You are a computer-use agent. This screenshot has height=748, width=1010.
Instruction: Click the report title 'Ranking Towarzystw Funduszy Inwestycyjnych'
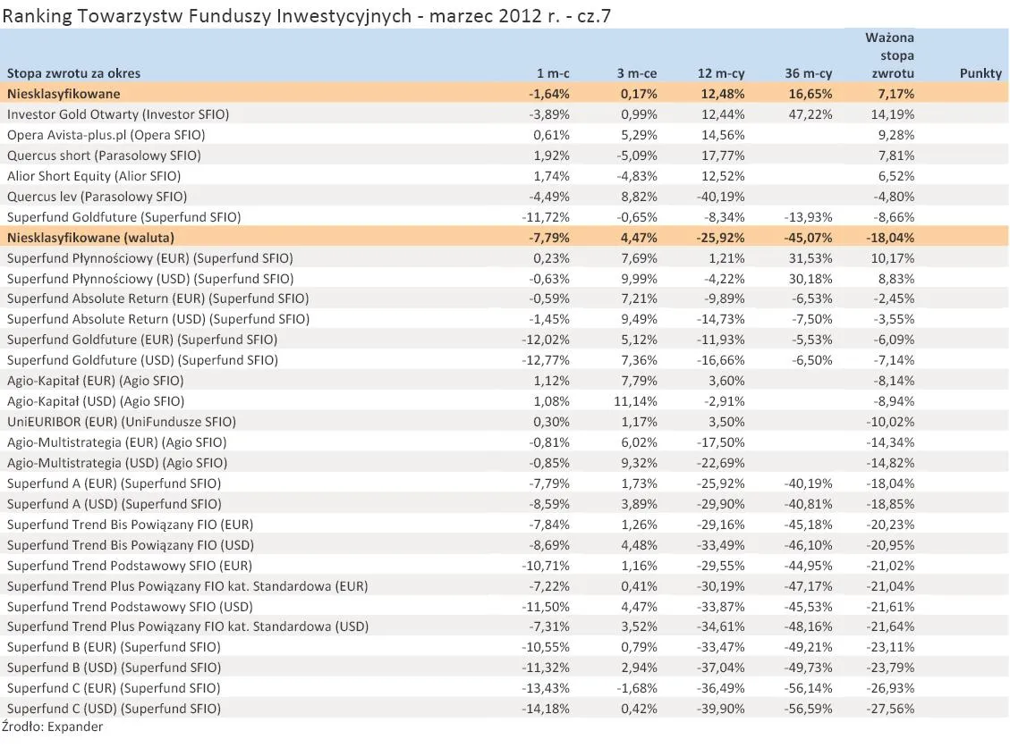179,15
